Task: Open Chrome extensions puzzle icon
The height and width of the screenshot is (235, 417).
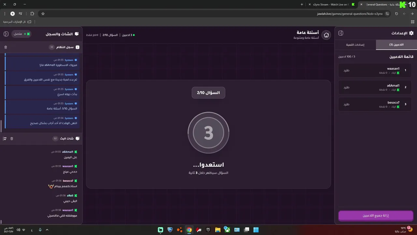Action: tap(32, 14)
